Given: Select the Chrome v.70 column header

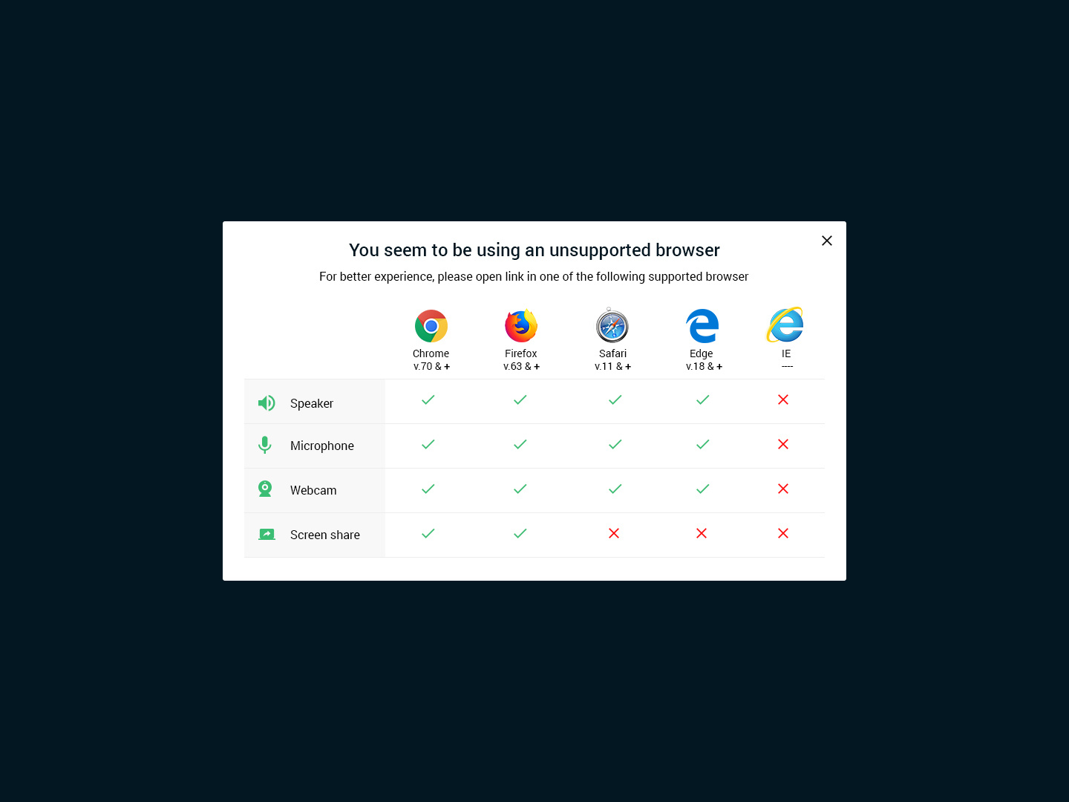Looking at the screenshot, I should [431, 359].
